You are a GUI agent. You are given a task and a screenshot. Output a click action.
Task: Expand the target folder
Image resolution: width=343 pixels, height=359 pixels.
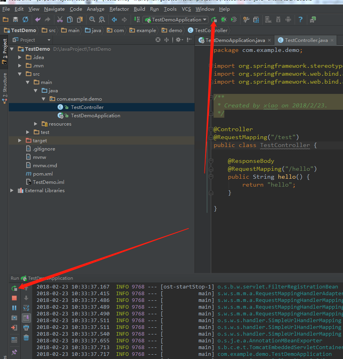pyautogui.click(x=20, y=141)
